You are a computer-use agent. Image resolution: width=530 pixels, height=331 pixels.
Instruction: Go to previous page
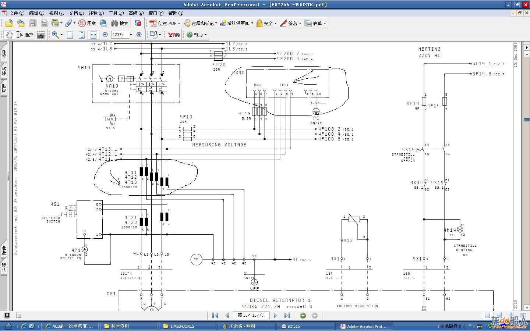click(x=227, y=316)
